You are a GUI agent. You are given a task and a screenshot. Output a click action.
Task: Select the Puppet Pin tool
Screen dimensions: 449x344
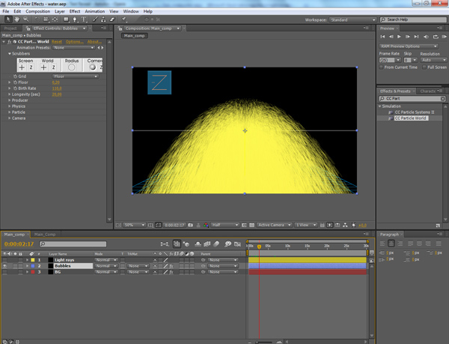point(123,19)
